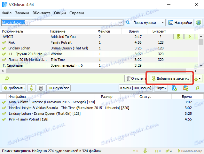Open the Опции menu
Image resolution: width=204 pixels, height=154 pixels.
click(60, 13)
